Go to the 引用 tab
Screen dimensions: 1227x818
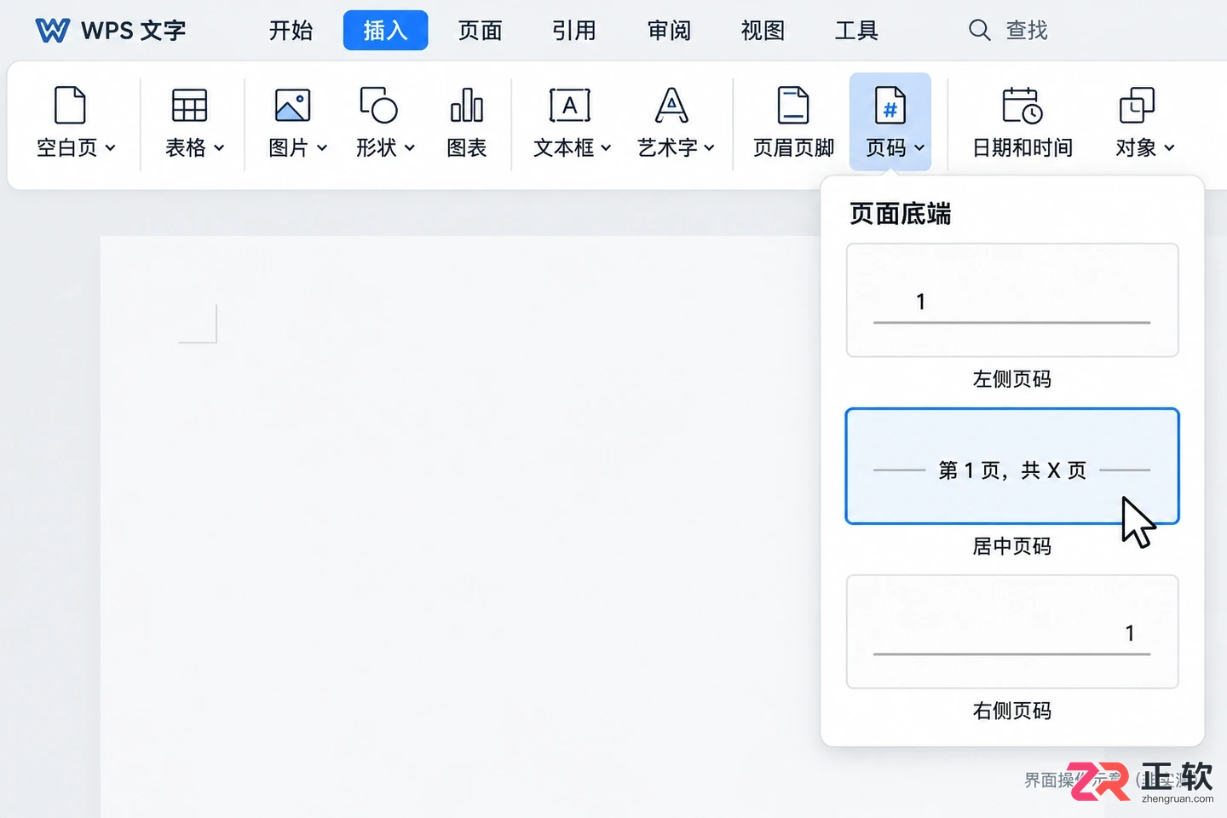(x=574, y=31)
